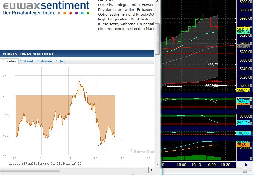Screen dimensions: 254x175
Task: Switch to the Intraday chart tab
Action: point(9,61)
